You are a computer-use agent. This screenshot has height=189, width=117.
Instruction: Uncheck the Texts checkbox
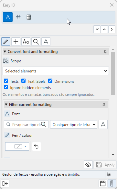click(6, 81)
